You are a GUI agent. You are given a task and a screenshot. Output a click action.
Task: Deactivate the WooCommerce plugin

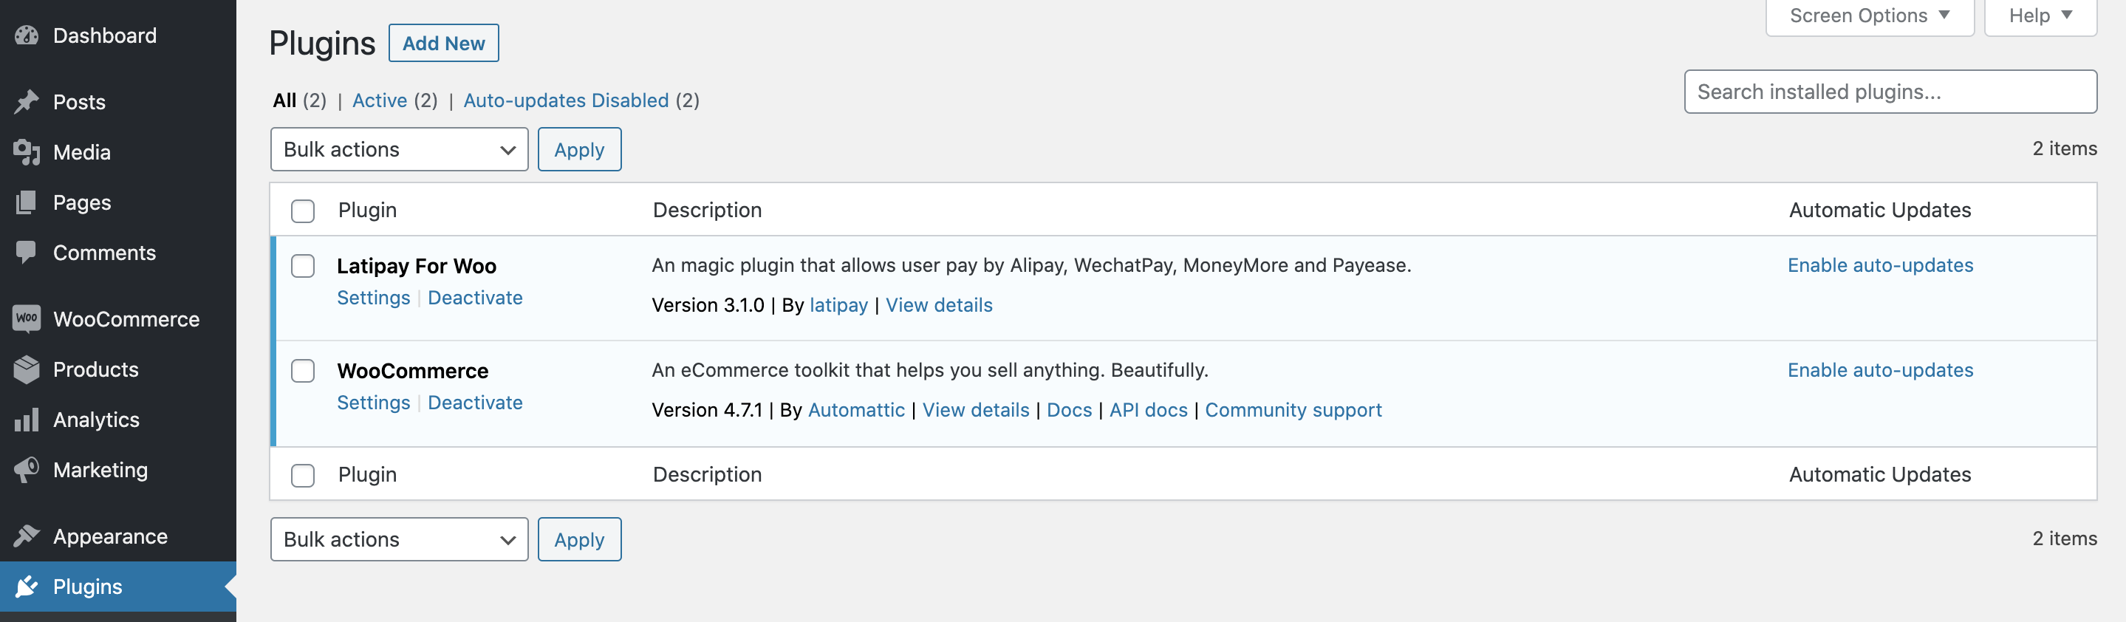point(476,403)
